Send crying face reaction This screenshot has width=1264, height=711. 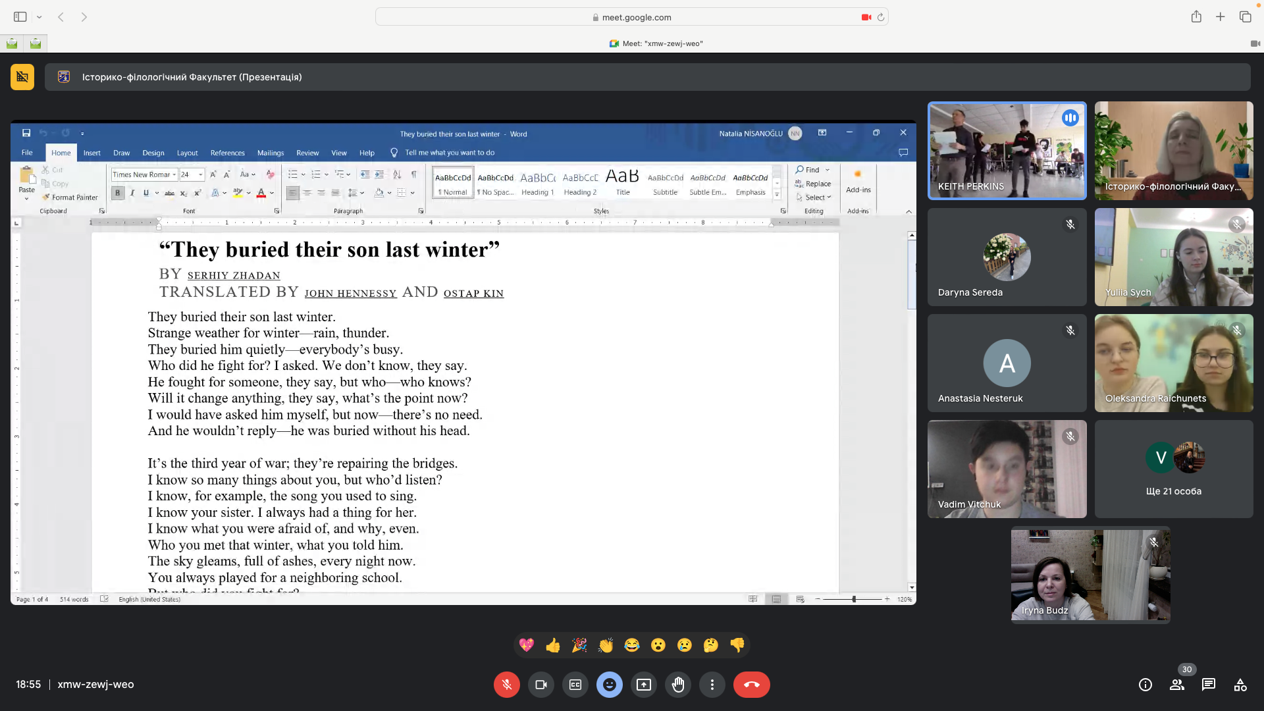[x=685, y=645]
